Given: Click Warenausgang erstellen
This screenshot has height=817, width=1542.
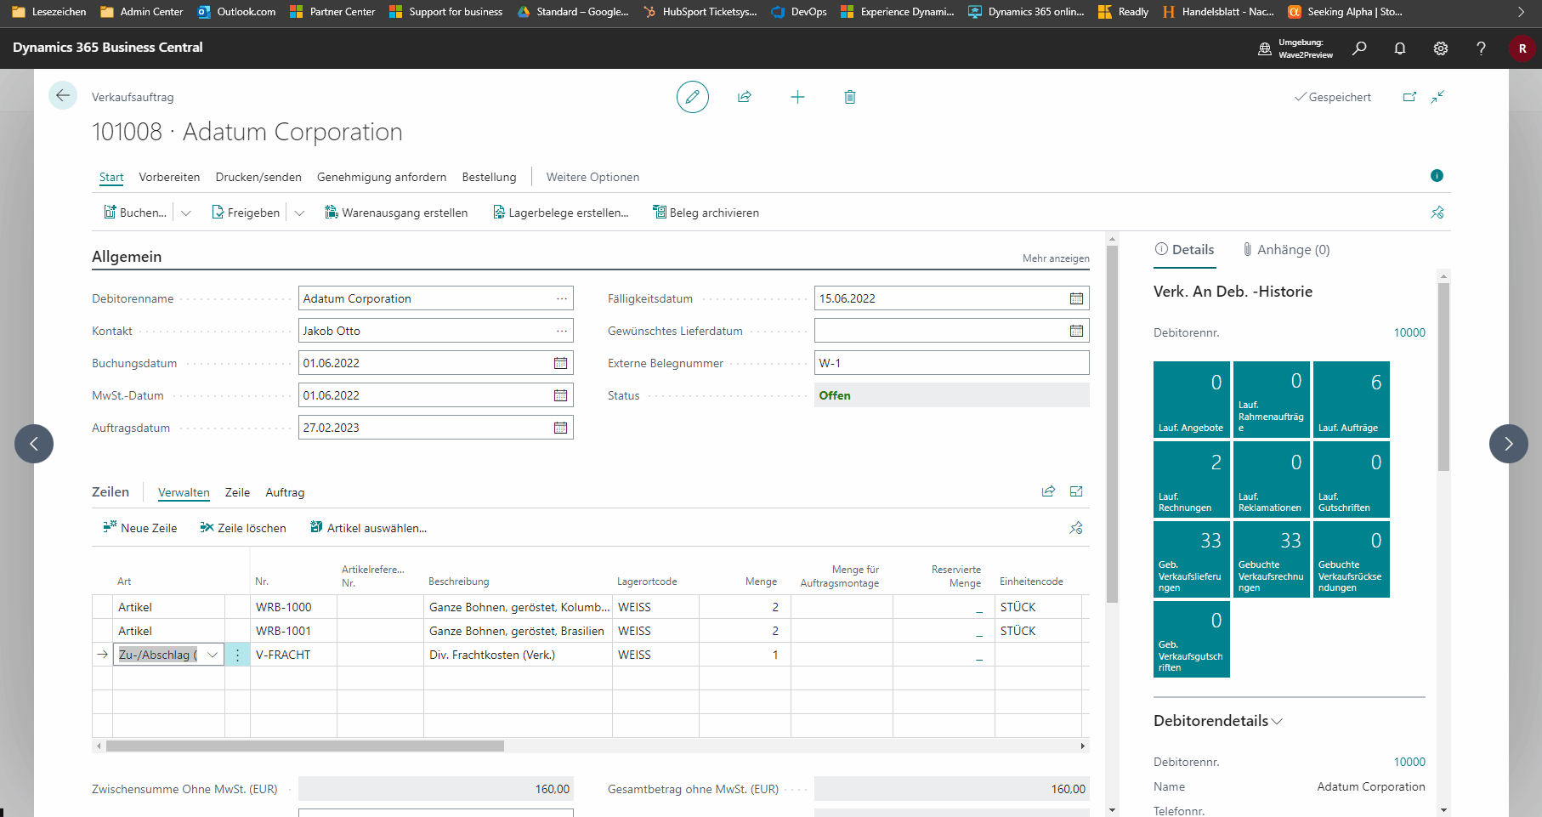Looking at the screenshot, I should click(396, 213).
